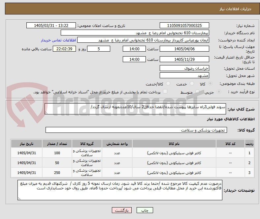
Task: Click the چاپ (print) button
Action: coord(145,210)
